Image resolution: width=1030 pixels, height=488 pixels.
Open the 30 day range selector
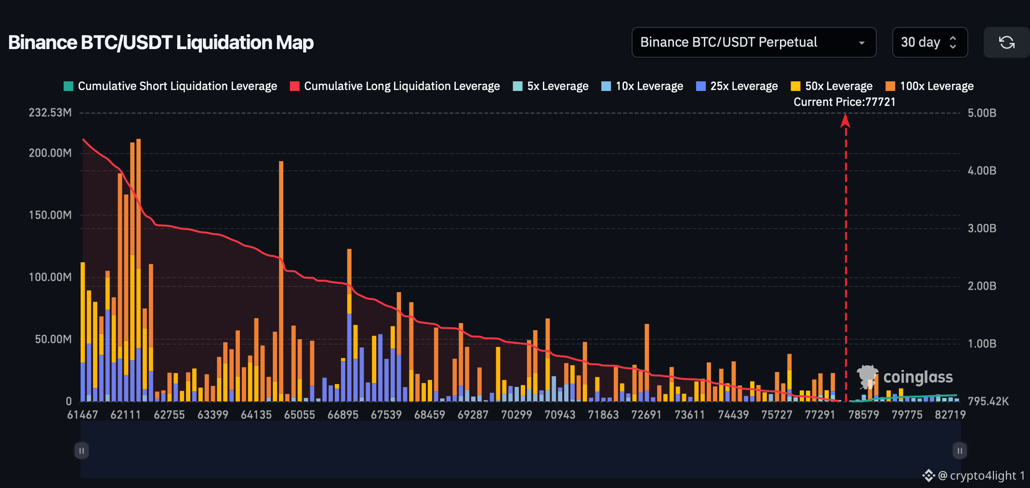click(930, 42)
